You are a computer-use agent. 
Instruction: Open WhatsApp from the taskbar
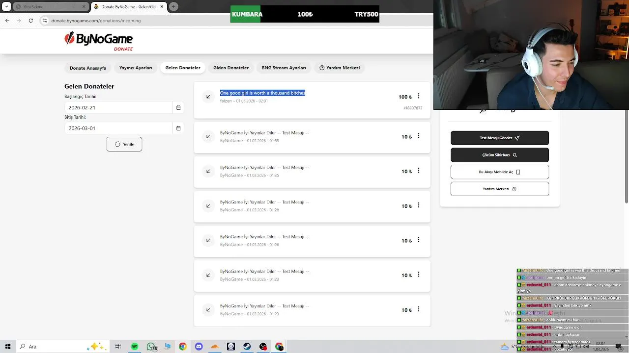click(x=151, y=347)
